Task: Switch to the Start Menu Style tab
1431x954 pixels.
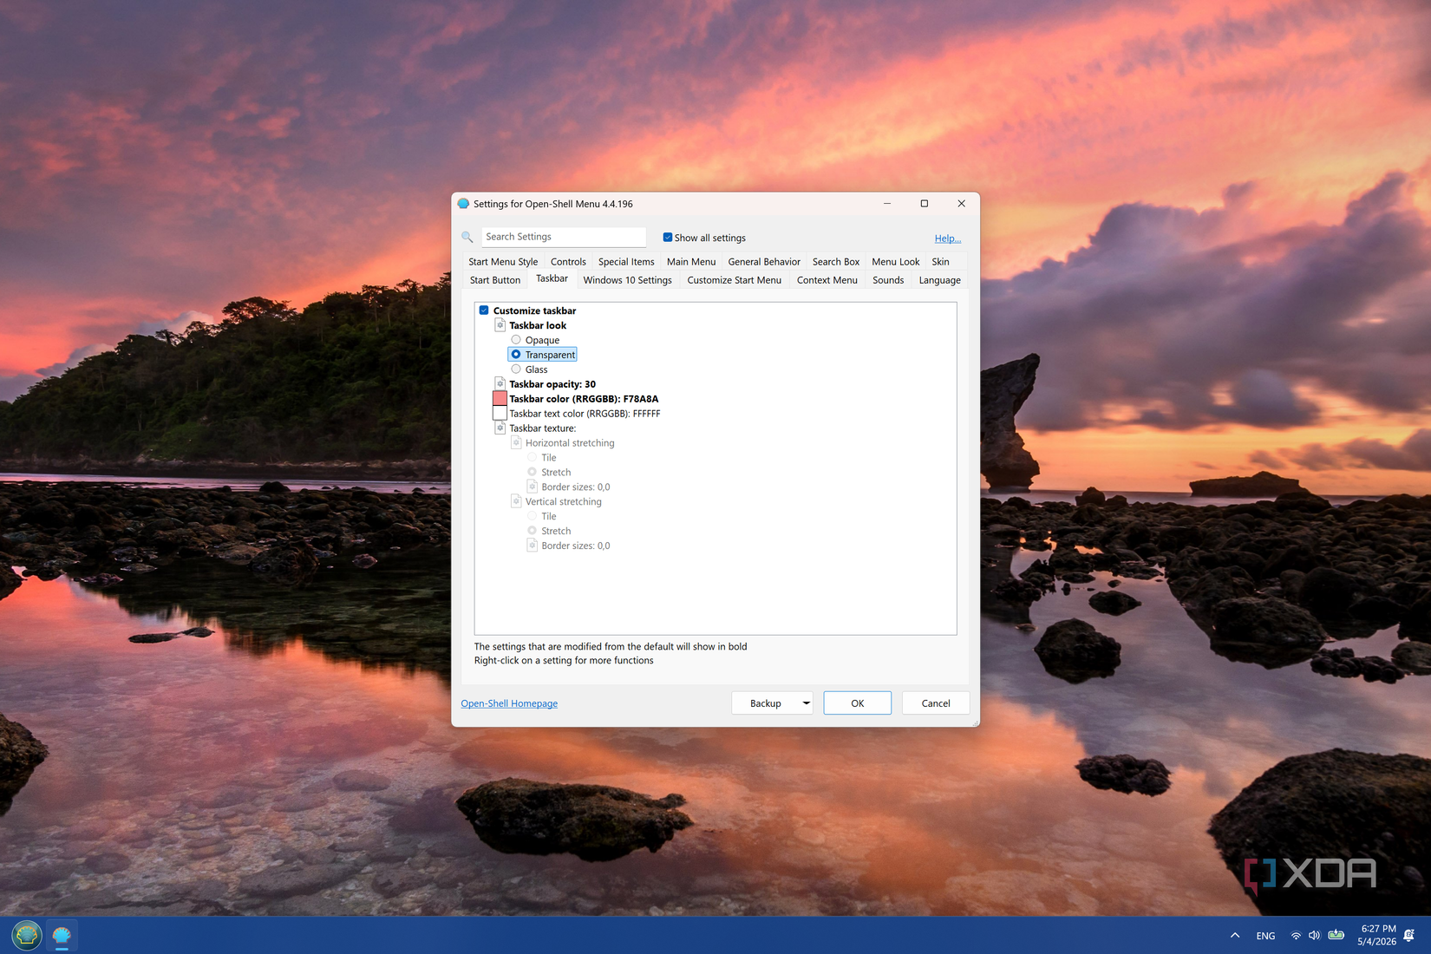Action: [503, 262]
